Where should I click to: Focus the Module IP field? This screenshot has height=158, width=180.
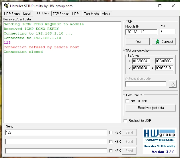click(x=141, y=32)
